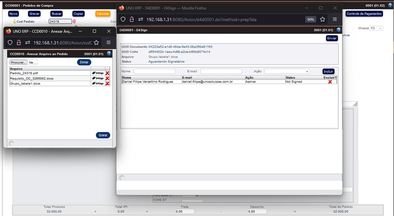Click shield tracking protection icon in D4Sign window
Screen dimensions: 394x216
(x=123, y=20)
